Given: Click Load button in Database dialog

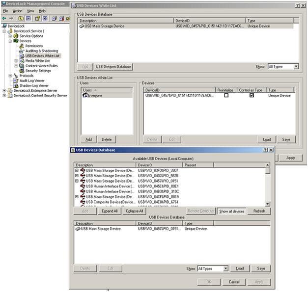Looking at the screenshot, I should (x=240, y=268).
